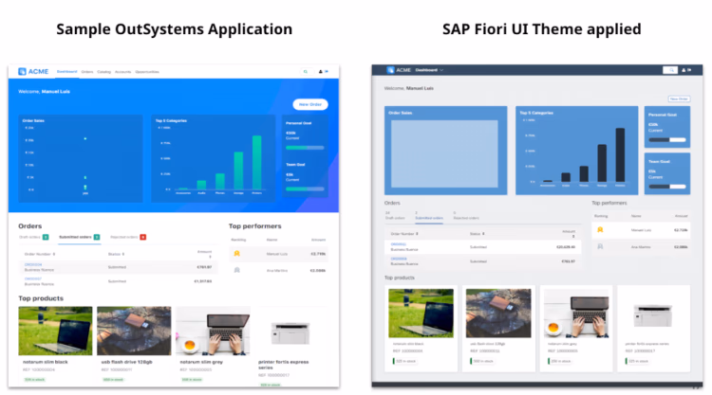Click the silver ranking medal icon, OutSystems app
712x395 pixels.
[237, 270]
